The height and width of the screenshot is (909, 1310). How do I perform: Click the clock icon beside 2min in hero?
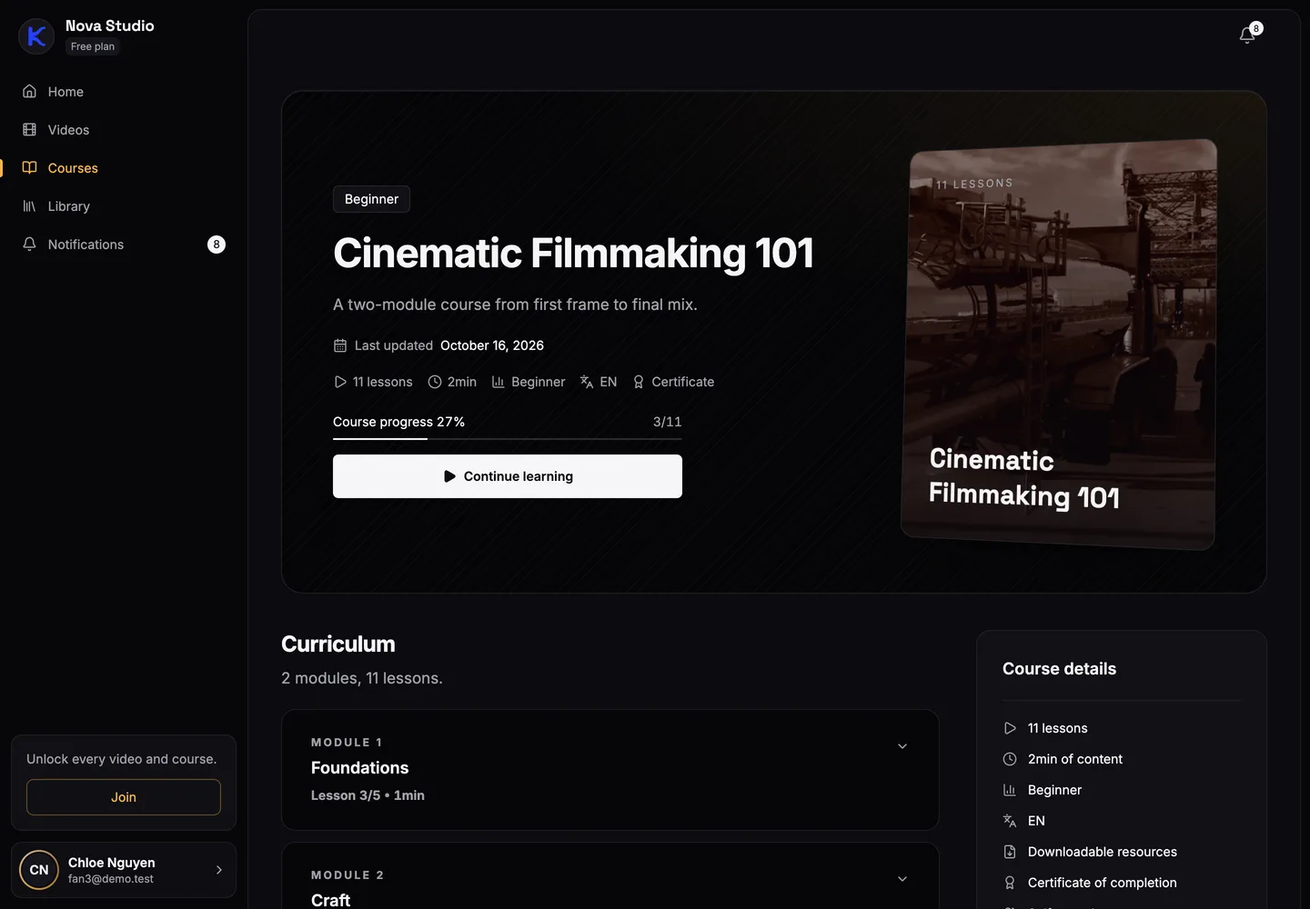[435, 382]
